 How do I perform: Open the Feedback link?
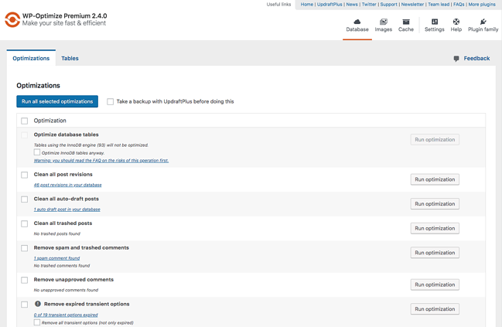[476, 58]
